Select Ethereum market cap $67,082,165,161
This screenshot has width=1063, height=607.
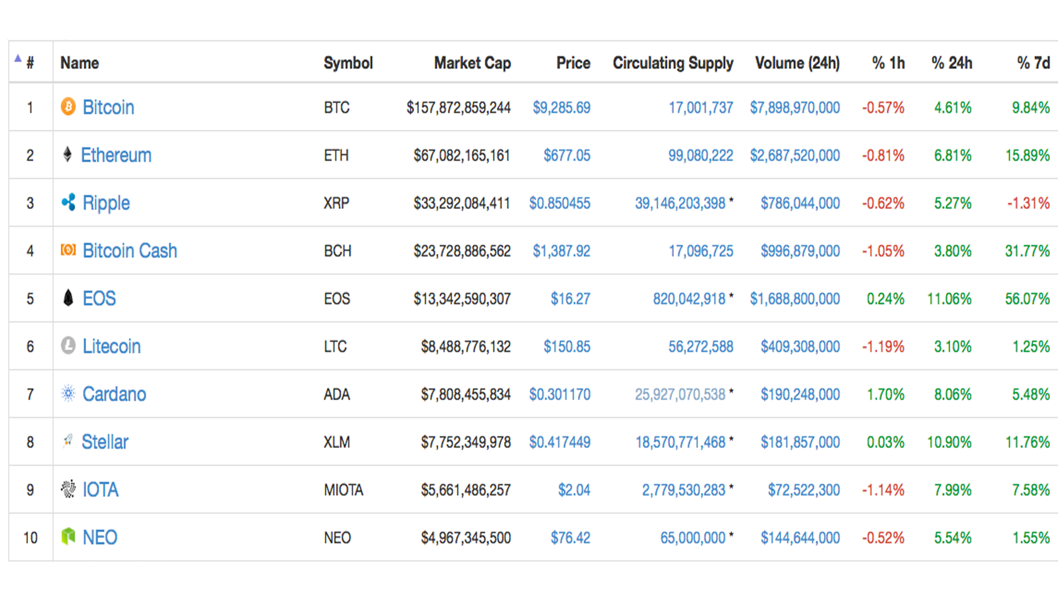(462, 156)
